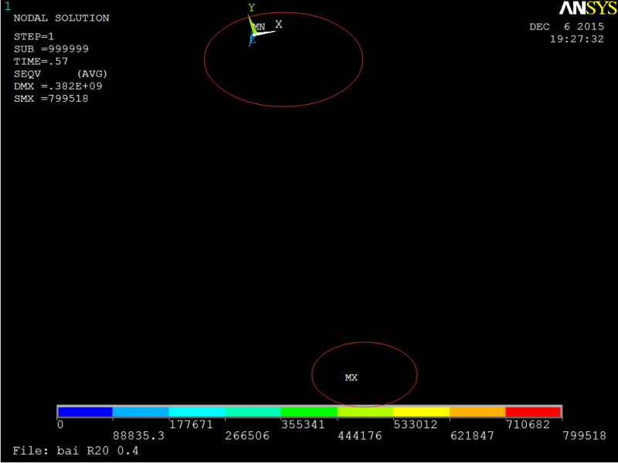The height and width of the screenshot is (463, 618).
Task: Pick the yellow legend color band
Action: [421, 412]
